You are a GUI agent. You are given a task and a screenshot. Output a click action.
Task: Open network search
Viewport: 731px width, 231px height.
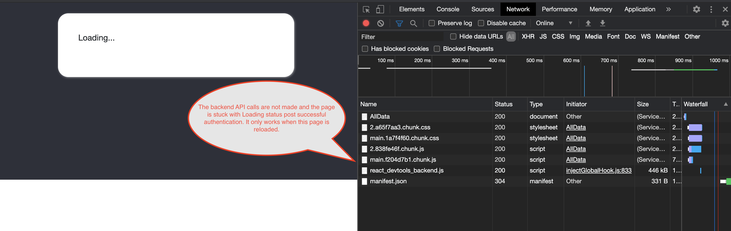coord(414,23)
